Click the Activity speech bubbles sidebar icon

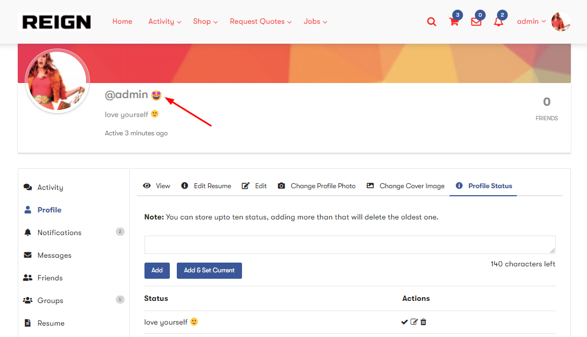[27, 187]
